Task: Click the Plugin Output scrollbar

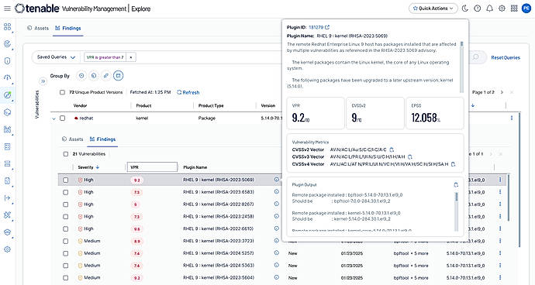Action: tap(457, 211)
